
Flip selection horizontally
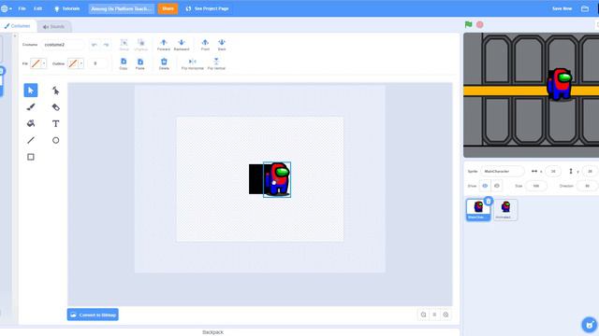[x=192, y=63]
